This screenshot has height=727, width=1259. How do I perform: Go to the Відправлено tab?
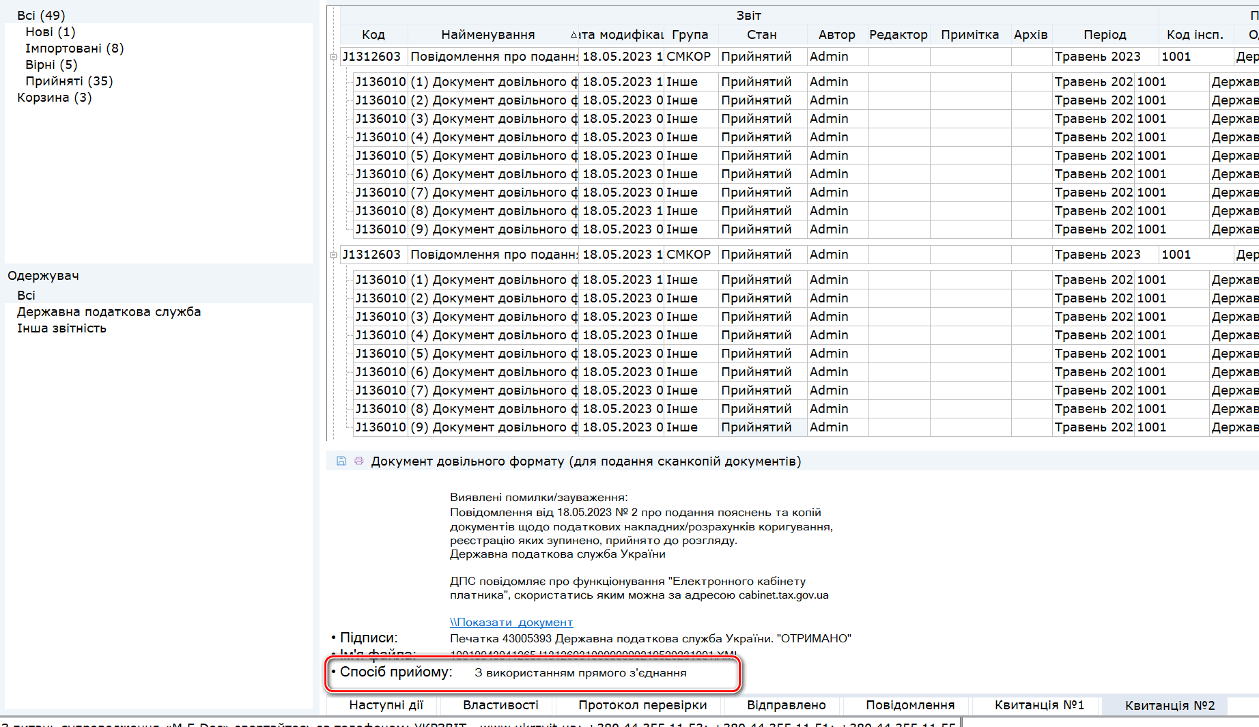[786, 705]
